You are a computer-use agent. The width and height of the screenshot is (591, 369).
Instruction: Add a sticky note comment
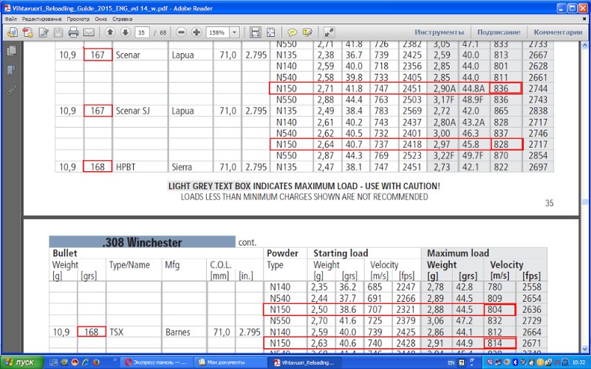coord(293,32)
